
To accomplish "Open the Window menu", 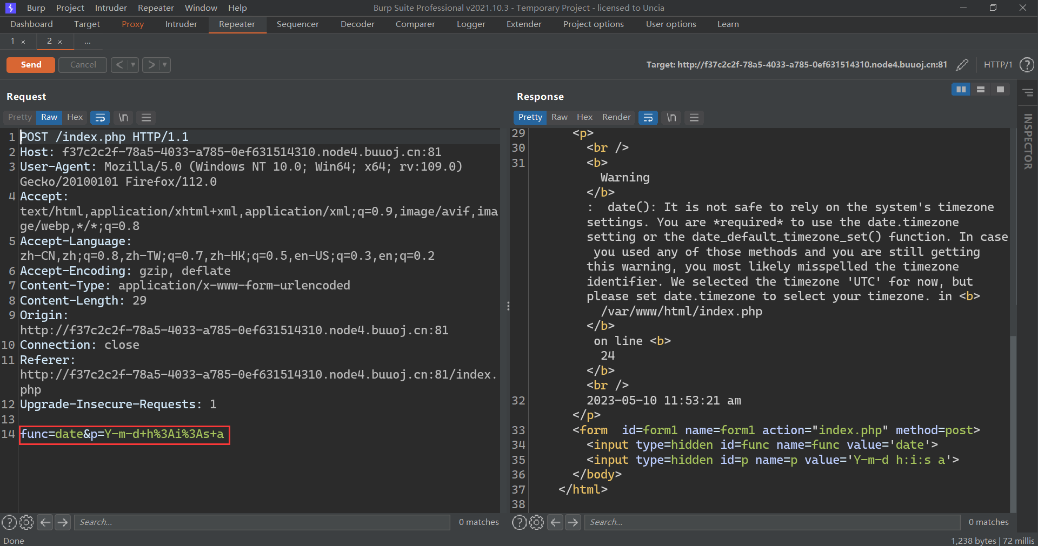I will pos(201,8).
